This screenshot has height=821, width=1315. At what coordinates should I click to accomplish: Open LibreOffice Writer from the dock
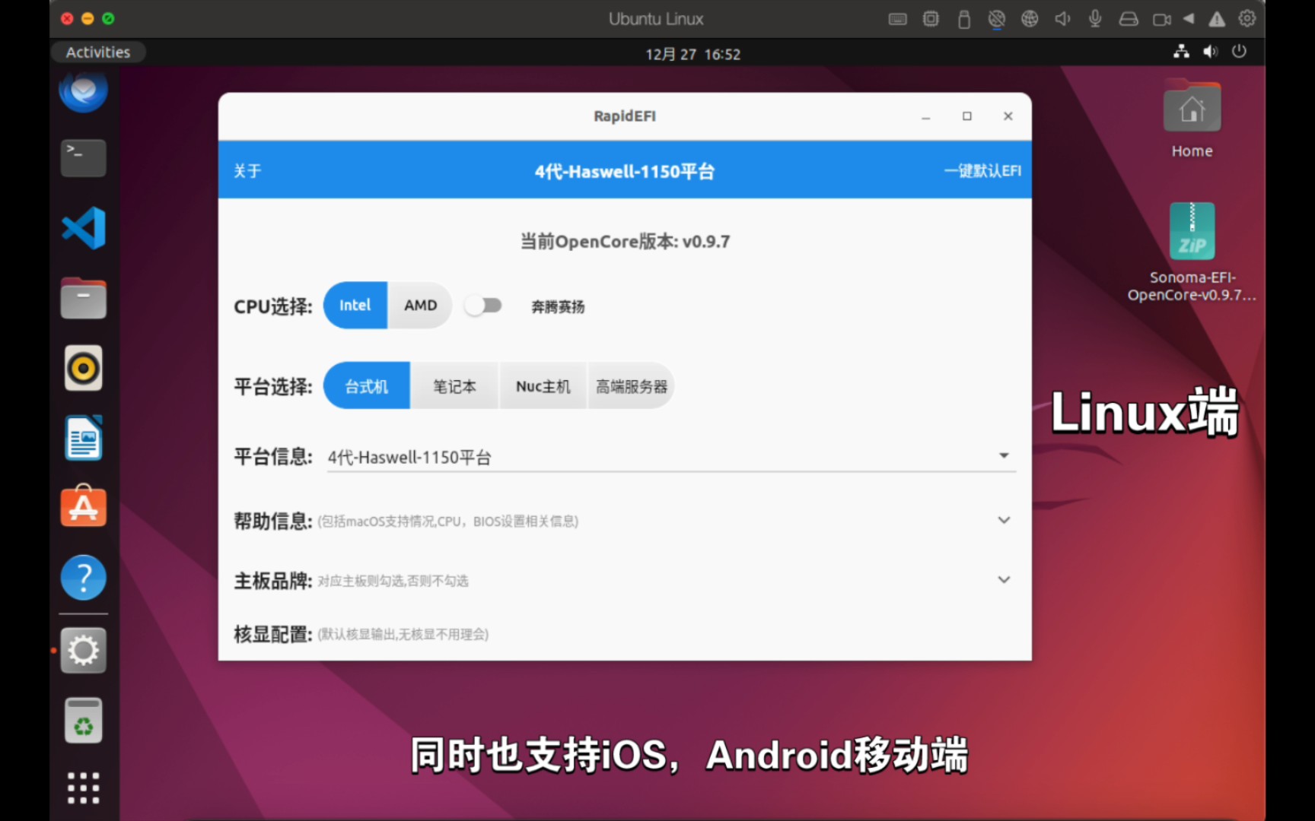83,438
